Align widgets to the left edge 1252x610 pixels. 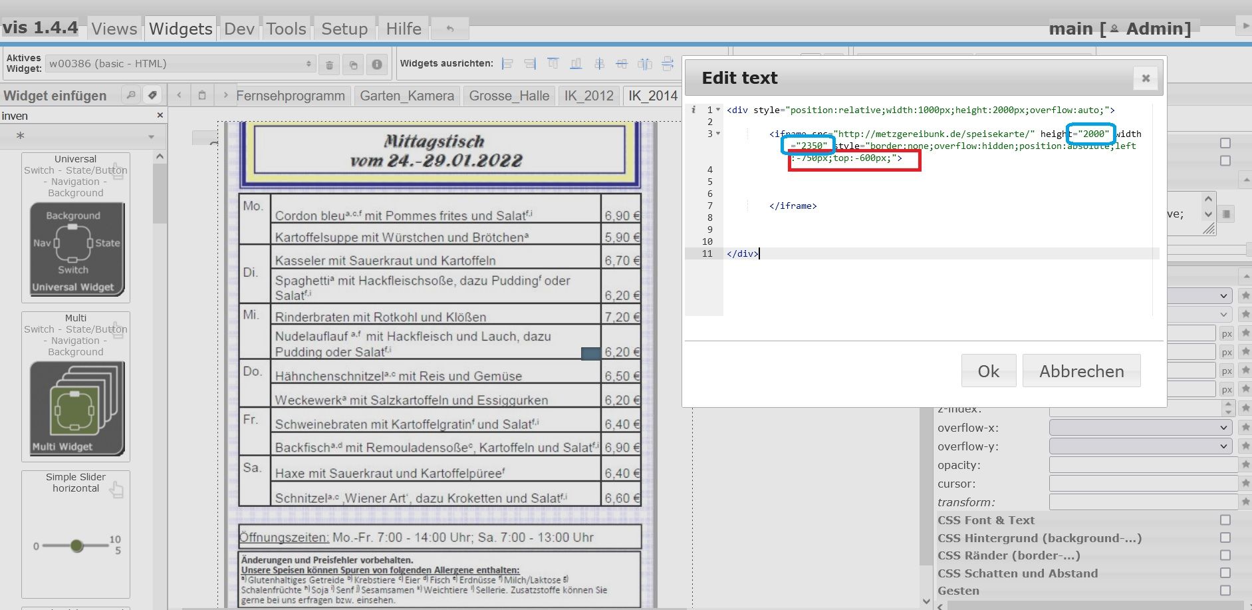pos(507,64)
